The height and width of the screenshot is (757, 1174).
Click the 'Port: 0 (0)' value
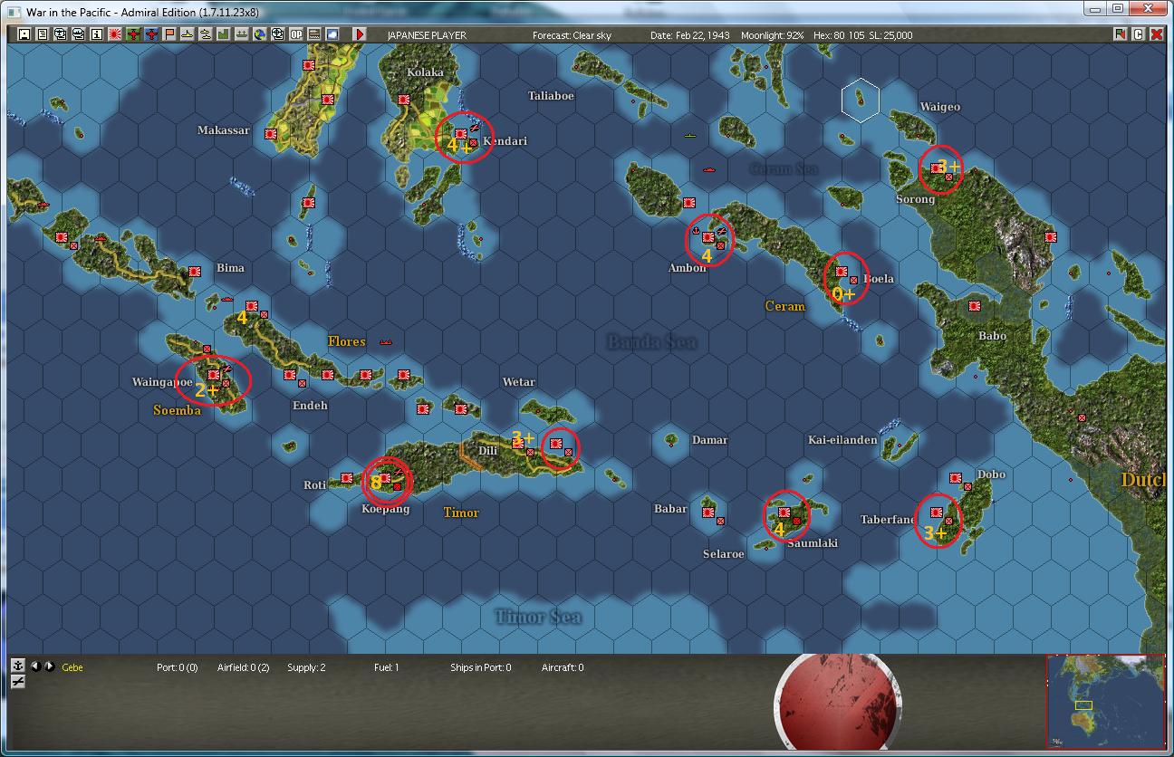pyautogui.click(x=178, y=668)
